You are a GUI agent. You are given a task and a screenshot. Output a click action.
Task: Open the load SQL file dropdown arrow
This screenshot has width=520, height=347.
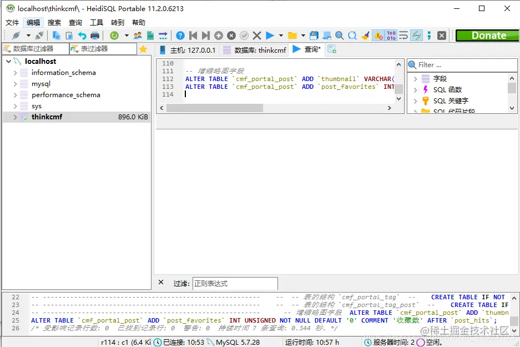303,35
